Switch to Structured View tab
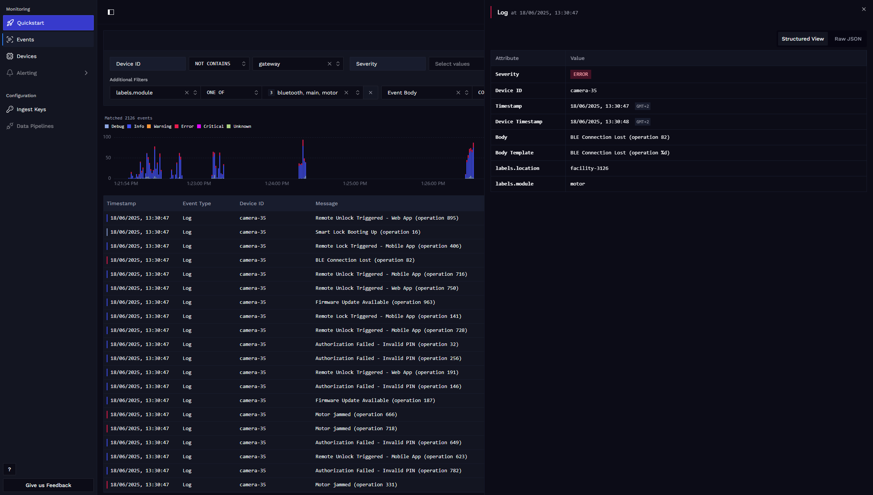This screenshot has width=873, height=495. click(803, 39)
